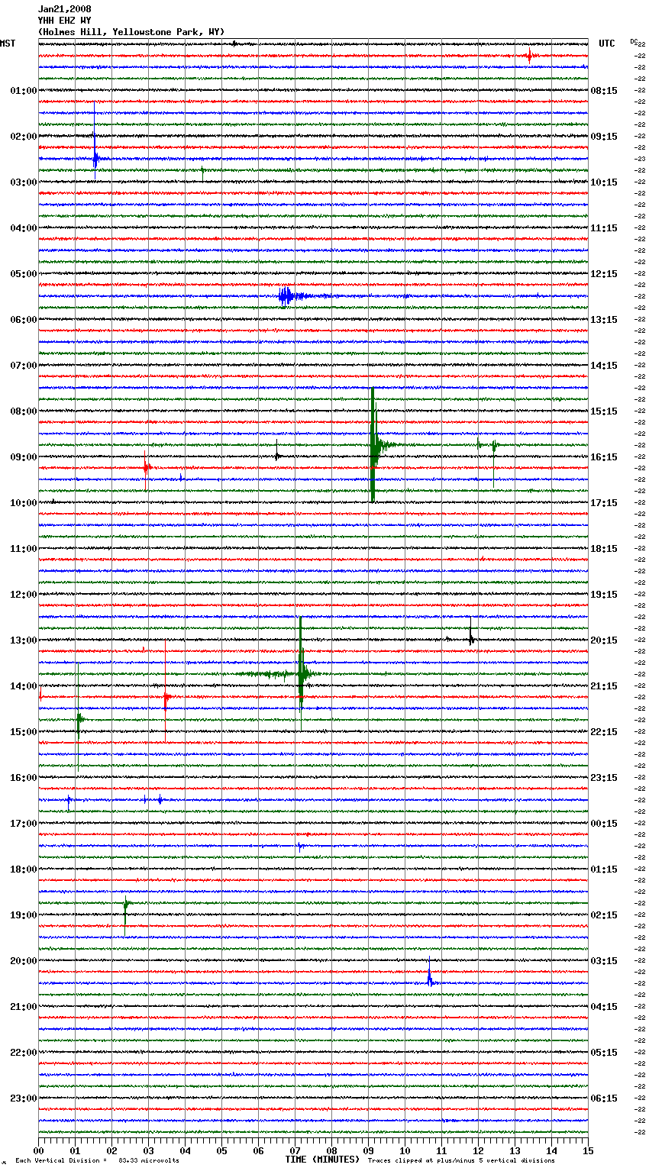Click minute tick label "03" on bottom axis
649x1171 pixels.
148,1150
